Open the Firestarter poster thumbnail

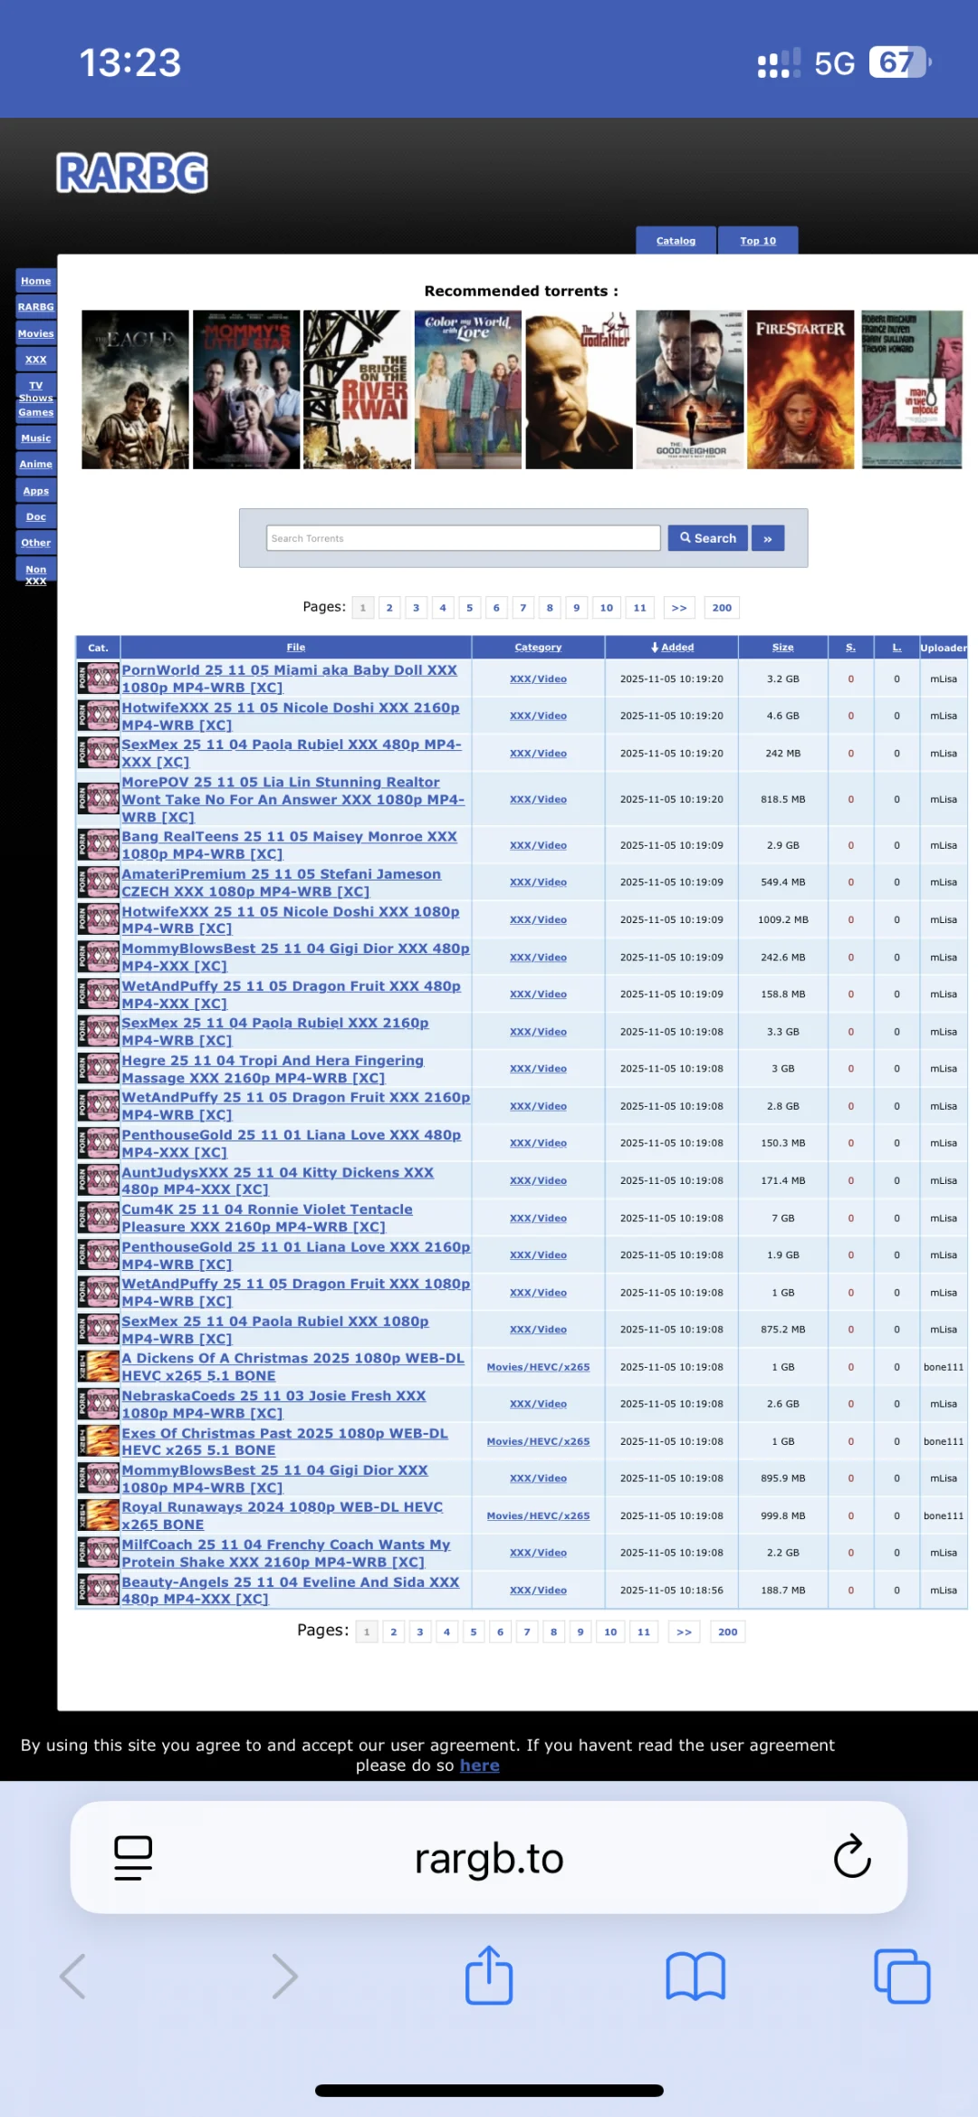click(801, 390)
